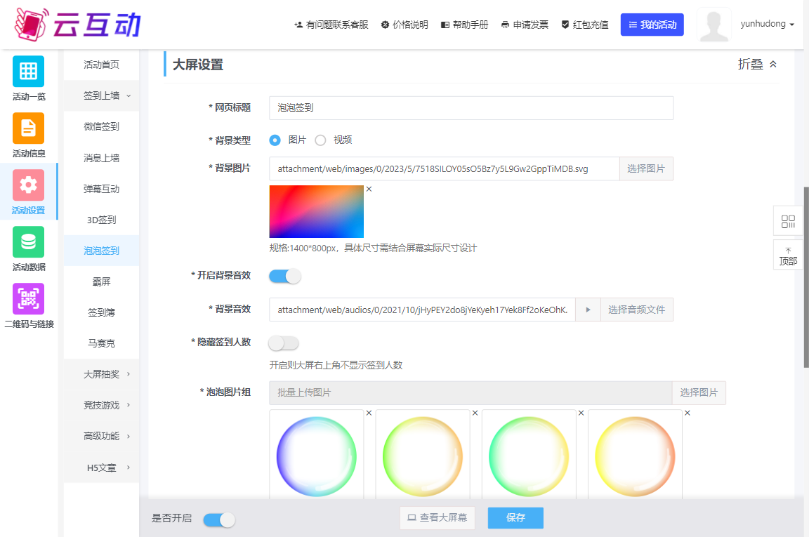Click the 云互动 logo
The height and width of the screenshot is (537, 809).
pos(77,25)
